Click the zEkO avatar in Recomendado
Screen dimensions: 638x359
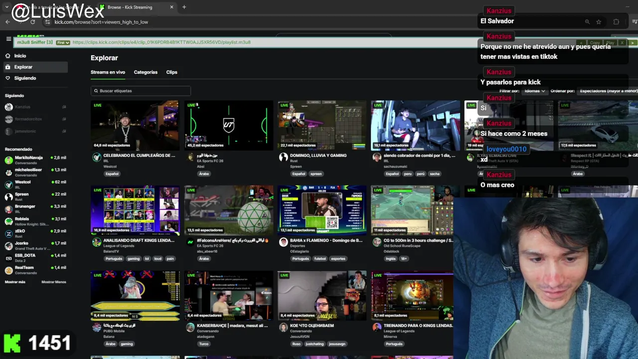pos(8,233)
